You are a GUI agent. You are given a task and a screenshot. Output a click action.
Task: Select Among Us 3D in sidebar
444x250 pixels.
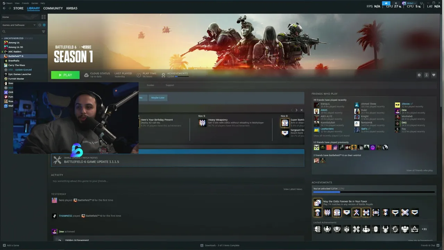tap(16, 47)
